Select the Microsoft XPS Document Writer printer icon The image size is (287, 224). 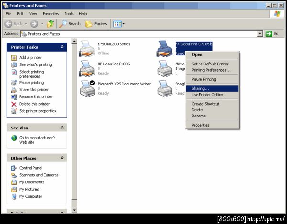click(x=88, y=88)
